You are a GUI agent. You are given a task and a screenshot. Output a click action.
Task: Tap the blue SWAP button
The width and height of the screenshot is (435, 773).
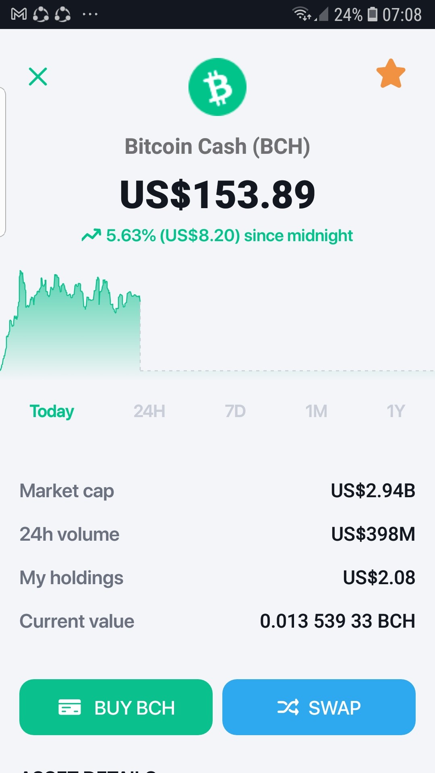tap(319, 707)
